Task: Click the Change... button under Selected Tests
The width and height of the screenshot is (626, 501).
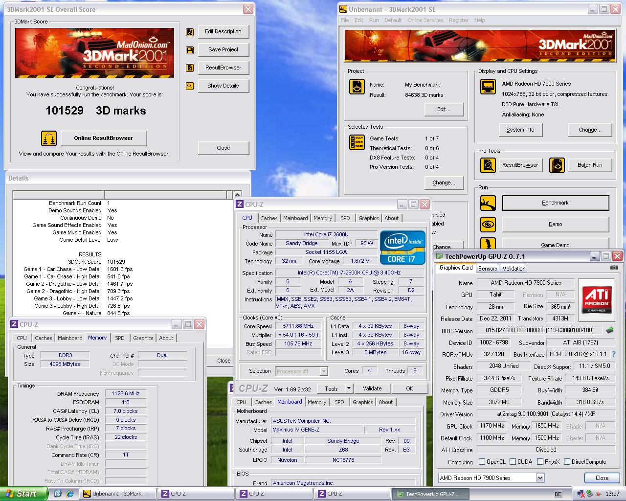Action: click(444, 183)
